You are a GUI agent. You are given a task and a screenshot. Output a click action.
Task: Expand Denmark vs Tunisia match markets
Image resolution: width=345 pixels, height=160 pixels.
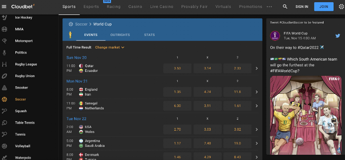point(256,157)
